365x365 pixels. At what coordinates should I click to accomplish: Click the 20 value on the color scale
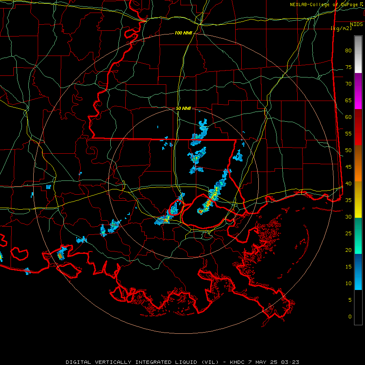coord(348,250)
